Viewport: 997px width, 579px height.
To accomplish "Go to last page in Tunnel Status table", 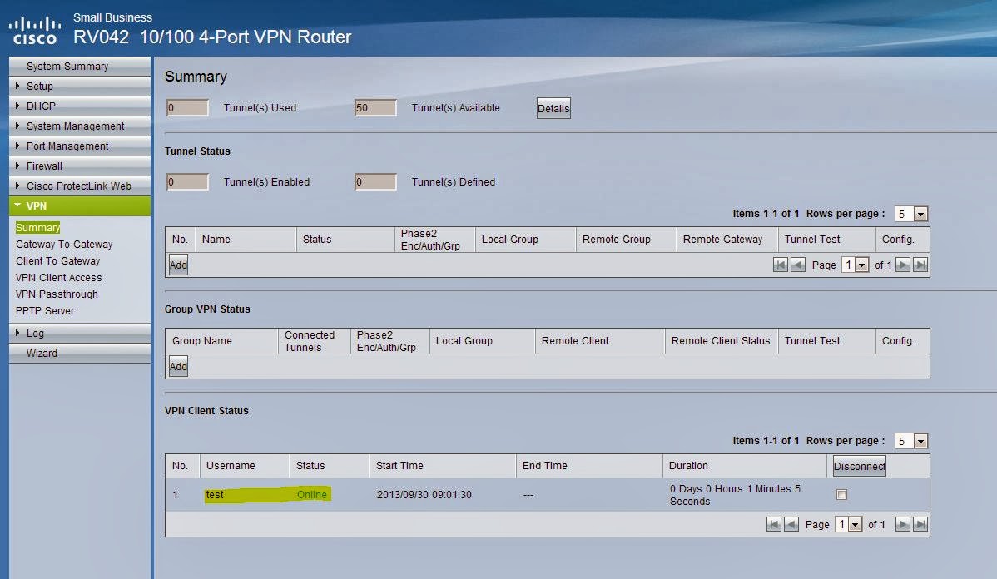I will coord(920,265).
